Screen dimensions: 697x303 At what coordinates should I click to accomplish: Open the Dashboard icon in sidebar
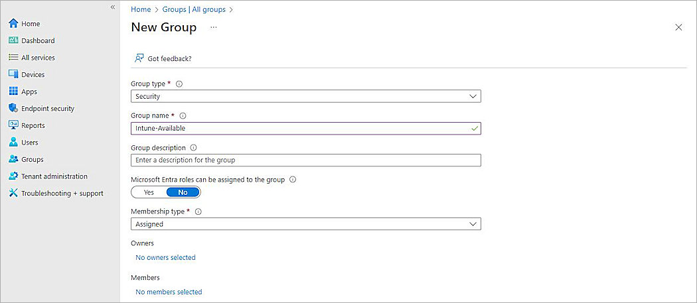point(13,40)
